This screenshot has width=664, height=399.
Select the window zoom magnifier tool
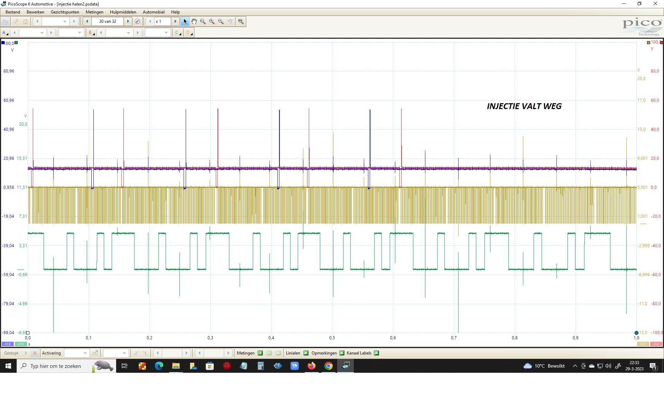pyautogui.click(x=203, y=21)
